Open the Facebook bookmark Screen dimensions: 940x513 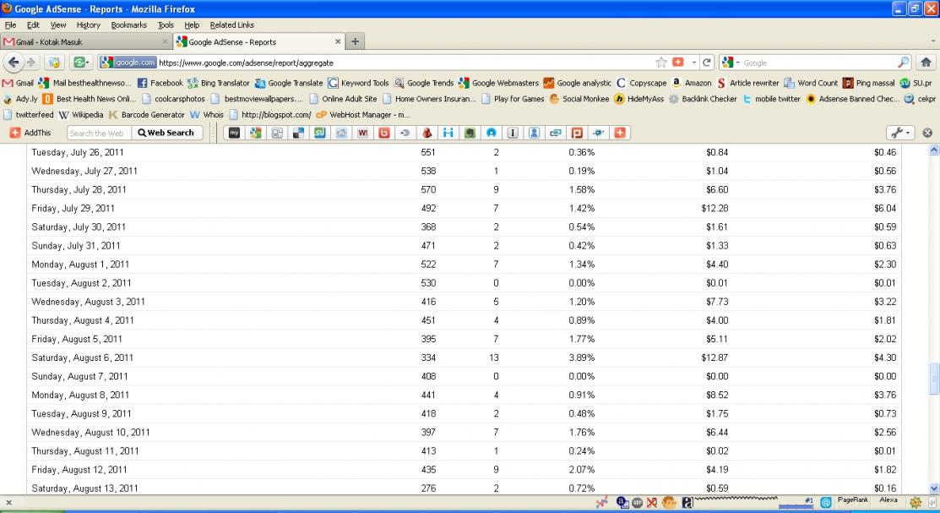(160, 83)
